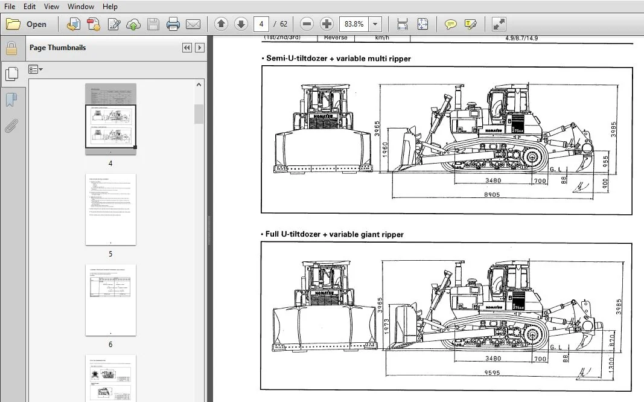Go to next page with down arrow

(241, 24)
